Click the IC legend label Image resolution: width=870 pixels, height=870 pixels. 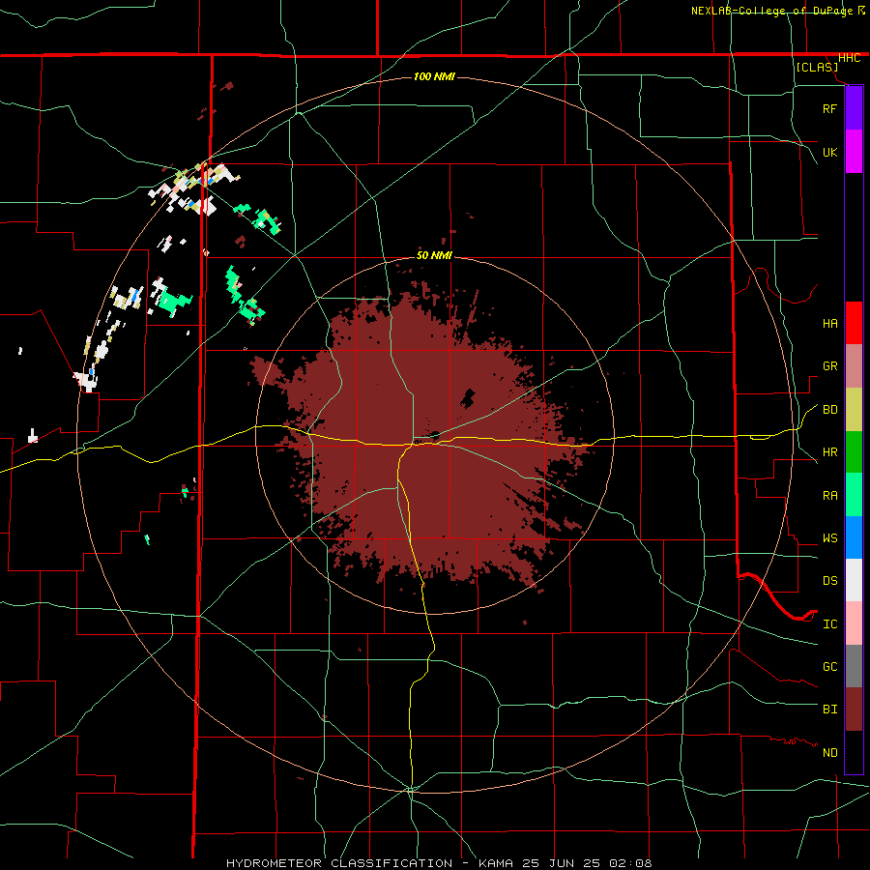pos(829,624)
